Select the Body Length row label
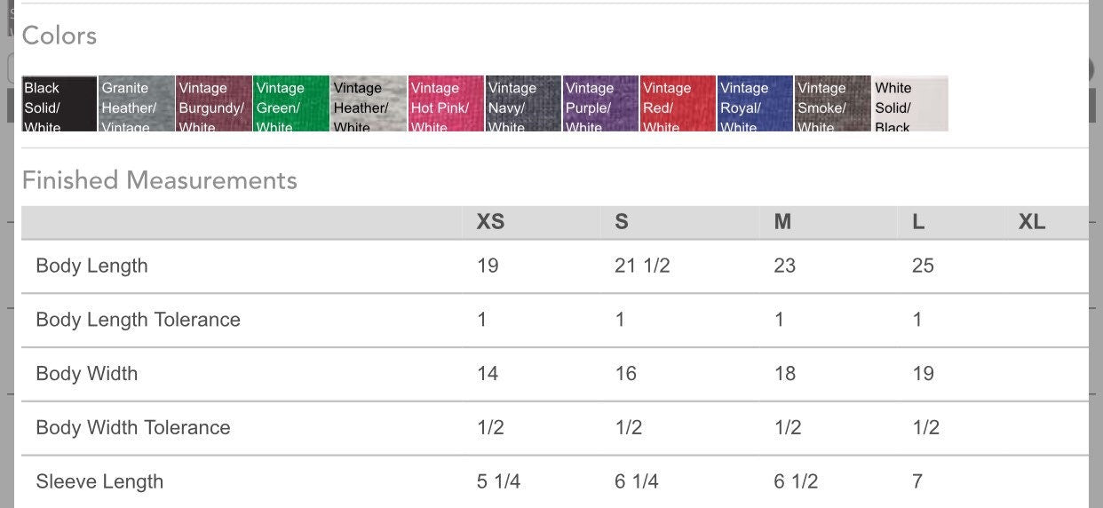The width and height of the screenshot is (1103, 508). [91, 266]
